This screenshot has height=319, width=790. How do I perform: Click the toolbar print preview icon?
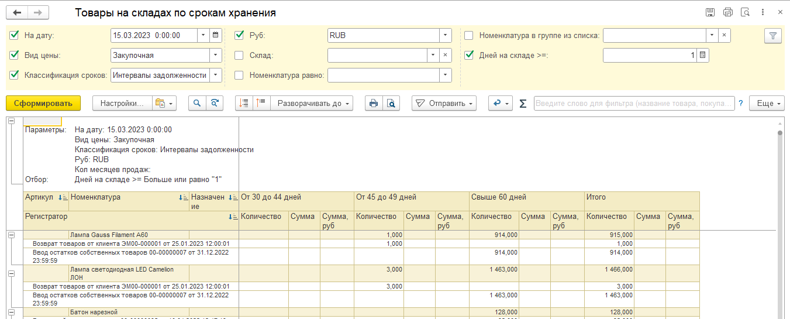coord(391,103)
